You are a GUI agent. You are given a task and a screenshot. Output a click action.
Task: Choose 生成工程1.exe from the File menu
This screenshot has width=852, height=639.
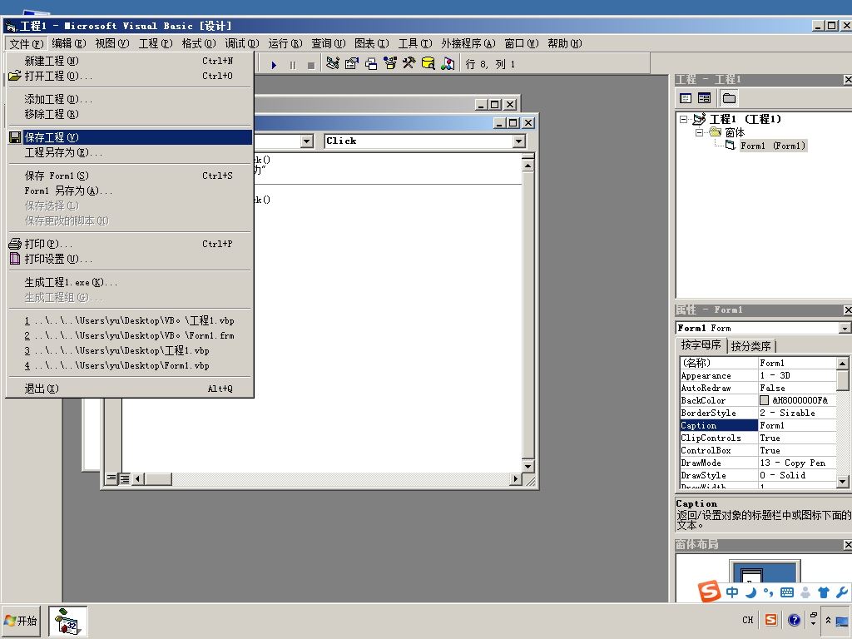point(130,283)
